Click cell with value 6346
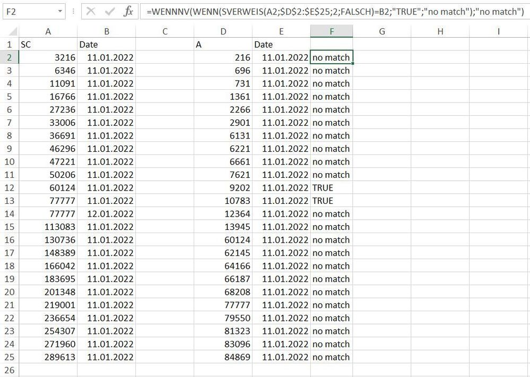Viewport: 530px width, 377px height. tap(48, 71)
